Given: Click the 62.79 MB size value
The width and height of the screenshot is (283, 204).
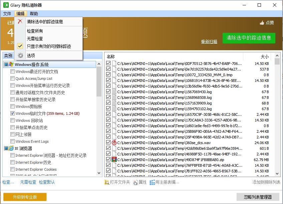Looking at the screenshot, I should tap(261, 160).
